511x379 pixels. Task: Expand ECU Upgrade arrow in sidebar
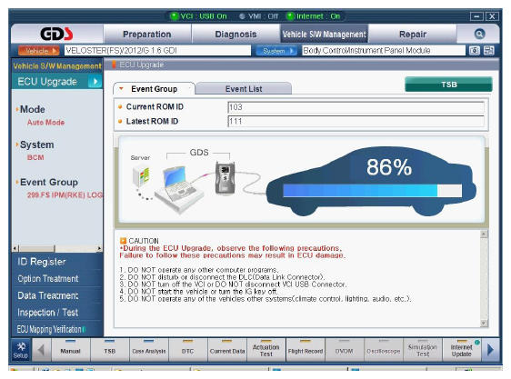95,82
